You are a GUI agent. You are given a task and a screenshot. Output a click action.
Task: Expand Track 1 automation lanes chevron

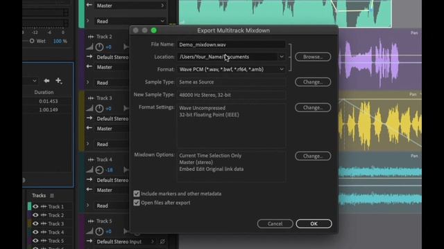click(x=88, y=21)
